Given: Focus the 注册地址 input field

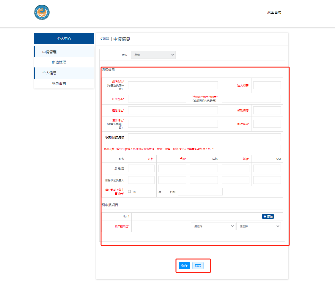Looking at the screenshot, I should 173,124.
